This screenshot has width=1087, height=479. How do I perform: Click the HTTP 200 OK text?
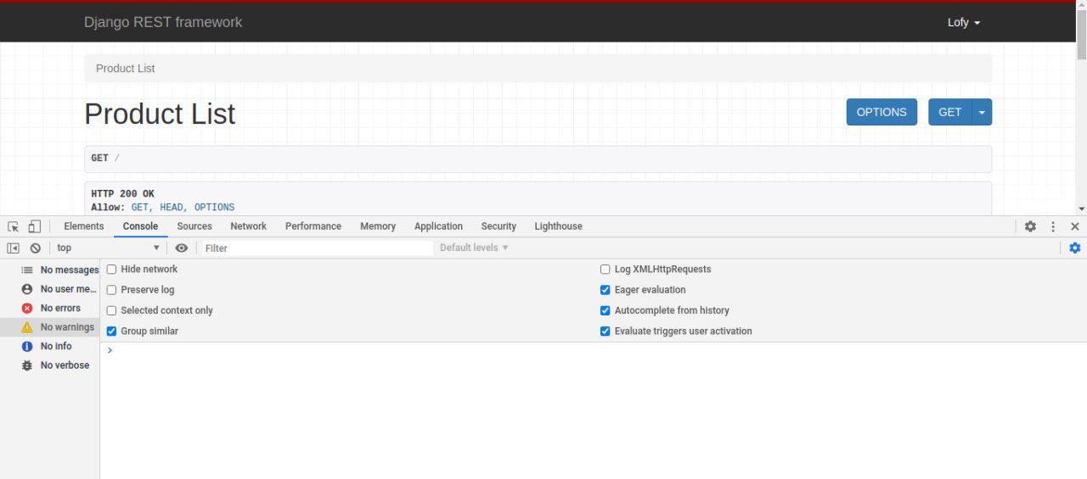122,194
